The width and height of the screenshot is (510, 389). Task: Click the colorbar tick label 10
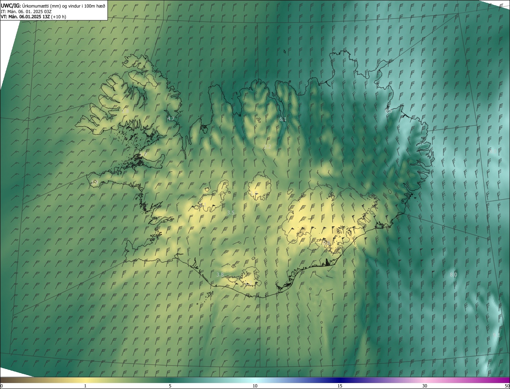255,386
